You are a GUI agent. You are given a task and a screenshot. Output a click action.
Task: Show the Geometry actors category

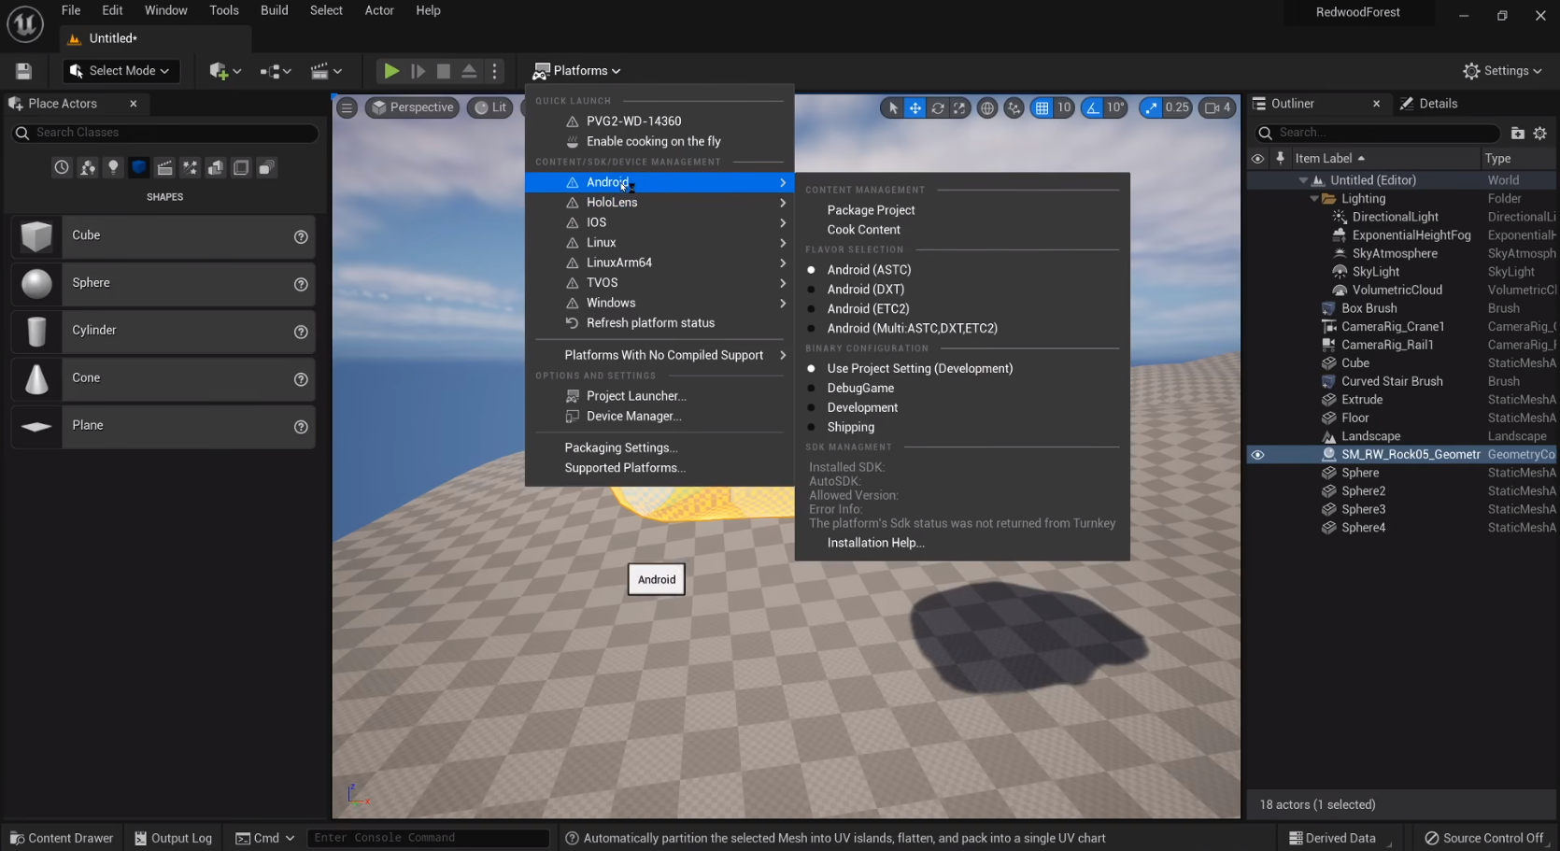216,168
